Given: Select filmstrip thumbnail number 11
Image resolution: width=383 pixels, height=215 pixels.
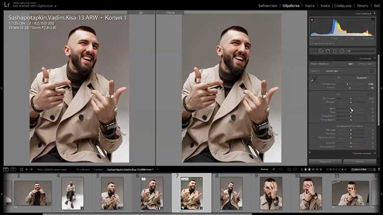Looking at the screenshot, I should point(350,193).
